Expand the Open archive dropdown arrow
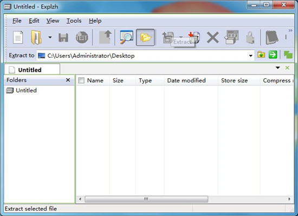Image resolution: width=298 pixels, height=216 pixels. [50, 37]
